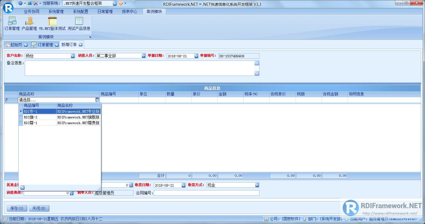Click the company icon in status bar
This screenshot has width=425, height=224.
pyautogui.click(x=267, y=219)
